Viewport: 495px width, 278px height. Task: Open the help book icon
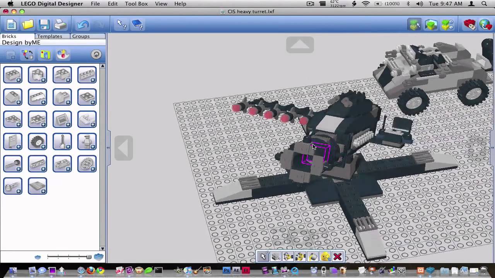point(138,25)
